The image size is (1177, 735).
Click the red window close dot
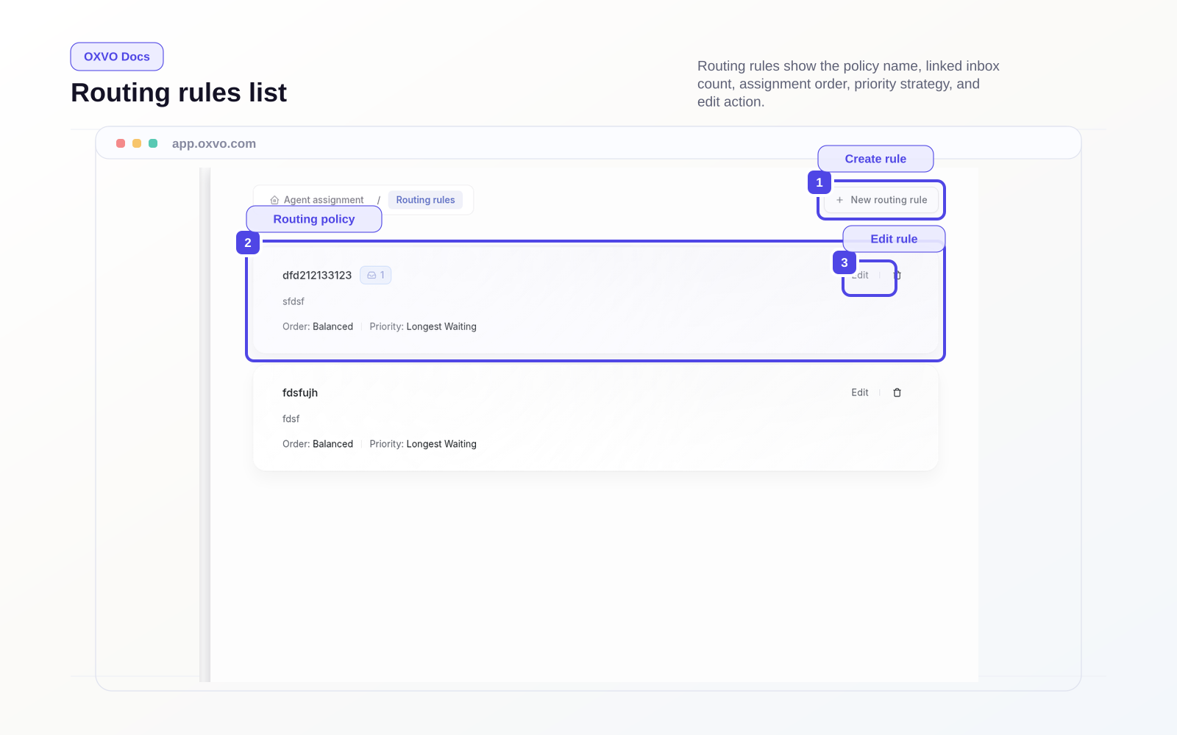coord(121,143)
